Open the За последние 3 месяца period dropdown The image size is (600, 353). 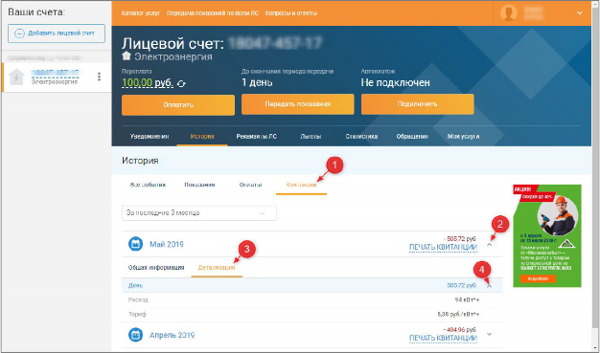199,213
